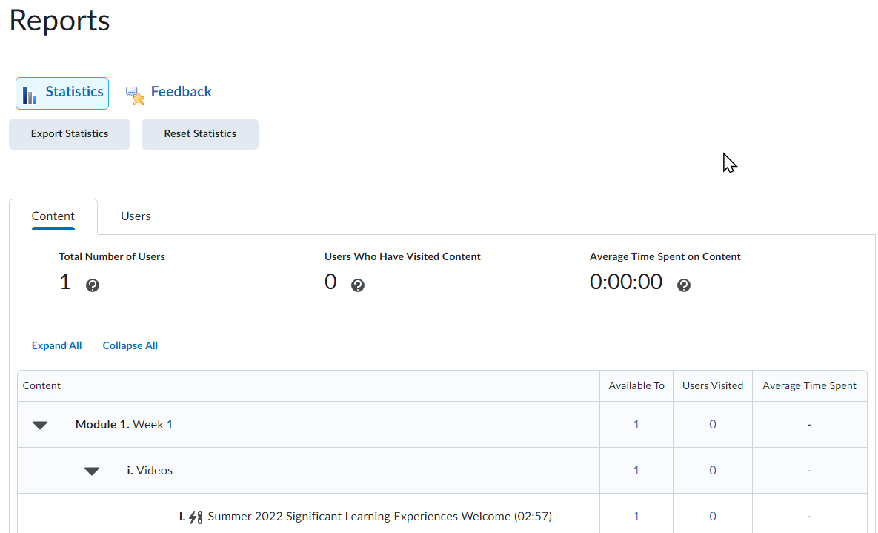
Task: Click the link icon beside Summer 2022 video
Action: 196,517
